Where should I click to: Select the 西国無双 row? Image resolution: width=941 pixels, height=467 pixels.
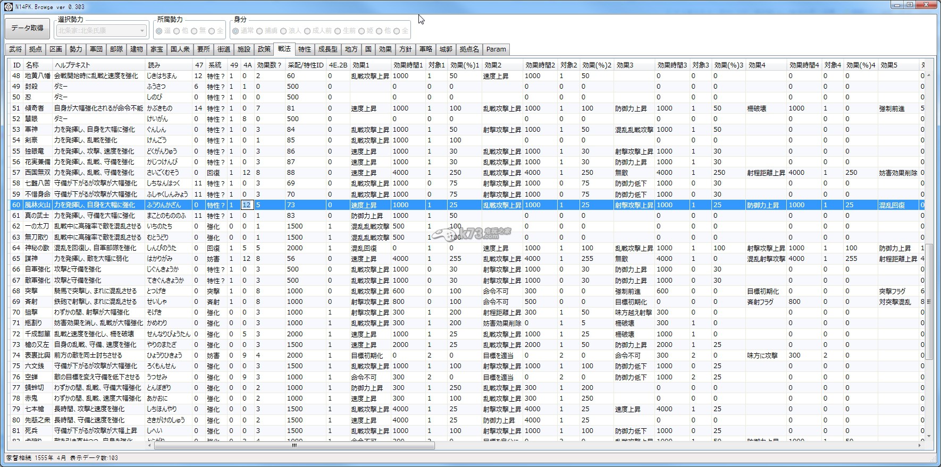coord(467,173)
